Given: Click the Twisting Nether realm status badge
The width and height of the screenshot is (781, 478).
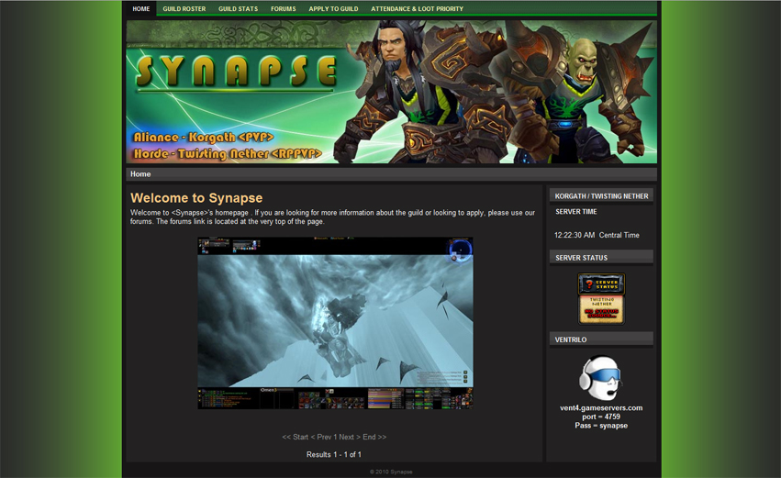Looking at the screenshot, I should 601,309.
